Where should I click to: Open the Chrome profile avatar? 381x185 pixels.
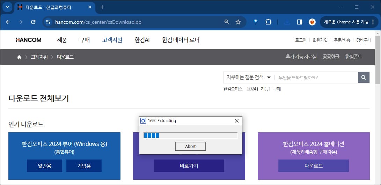312,22
